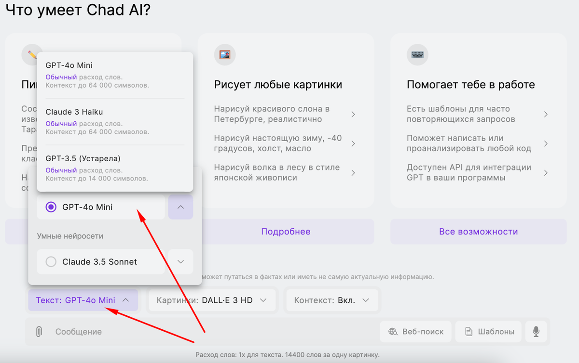Choose GPT-3.5 (Устарела) from the model list
Viewport: 579px width, 363px height.
115,168
